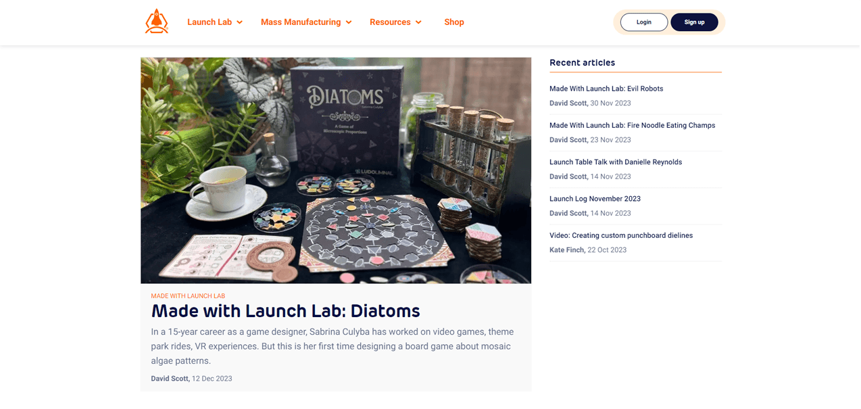This screenshot has height=409, width=861.
Task: Open Launch Table Talk with Danielle Reynolds
Action: point(616,162)
